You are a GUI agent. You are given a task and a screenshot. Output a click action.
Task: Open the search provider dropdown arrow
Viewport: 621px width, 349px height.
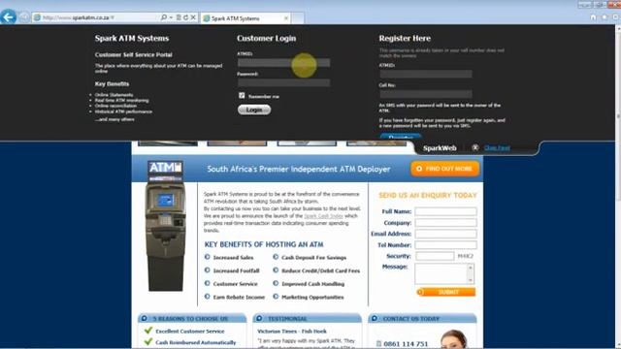[x=171, y=17]
